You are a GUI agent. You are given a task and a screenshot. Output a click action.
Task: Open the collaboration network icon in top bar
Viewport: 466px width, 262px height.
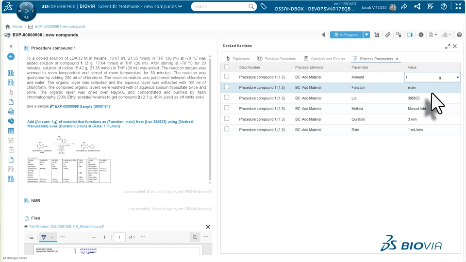(x=417, y=6)
